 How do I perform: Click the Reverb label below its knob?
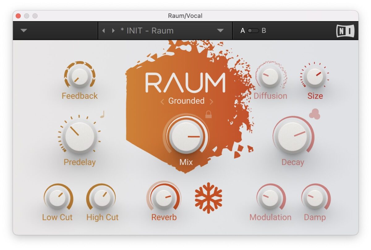pyautogui.click(x=164, y=217)
